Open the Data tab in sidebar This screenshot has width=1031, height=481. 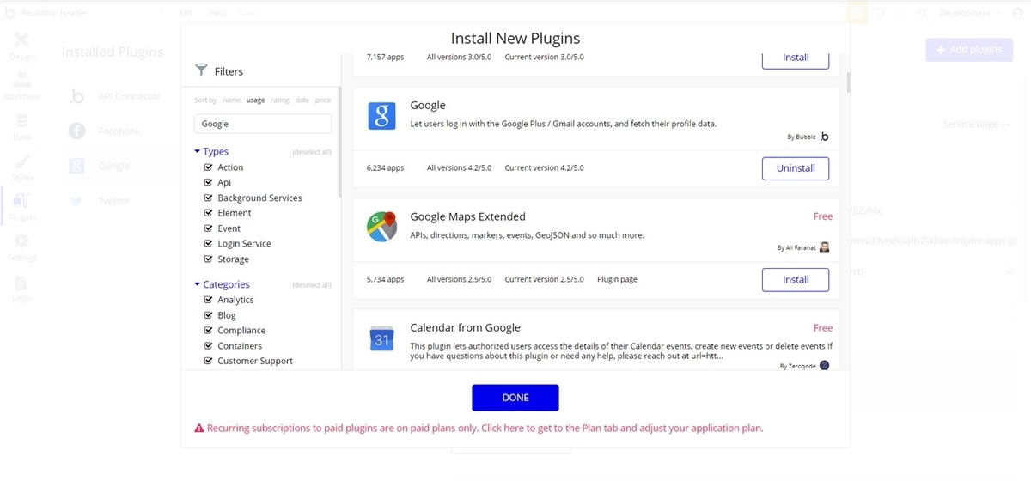tap(21, 128)
